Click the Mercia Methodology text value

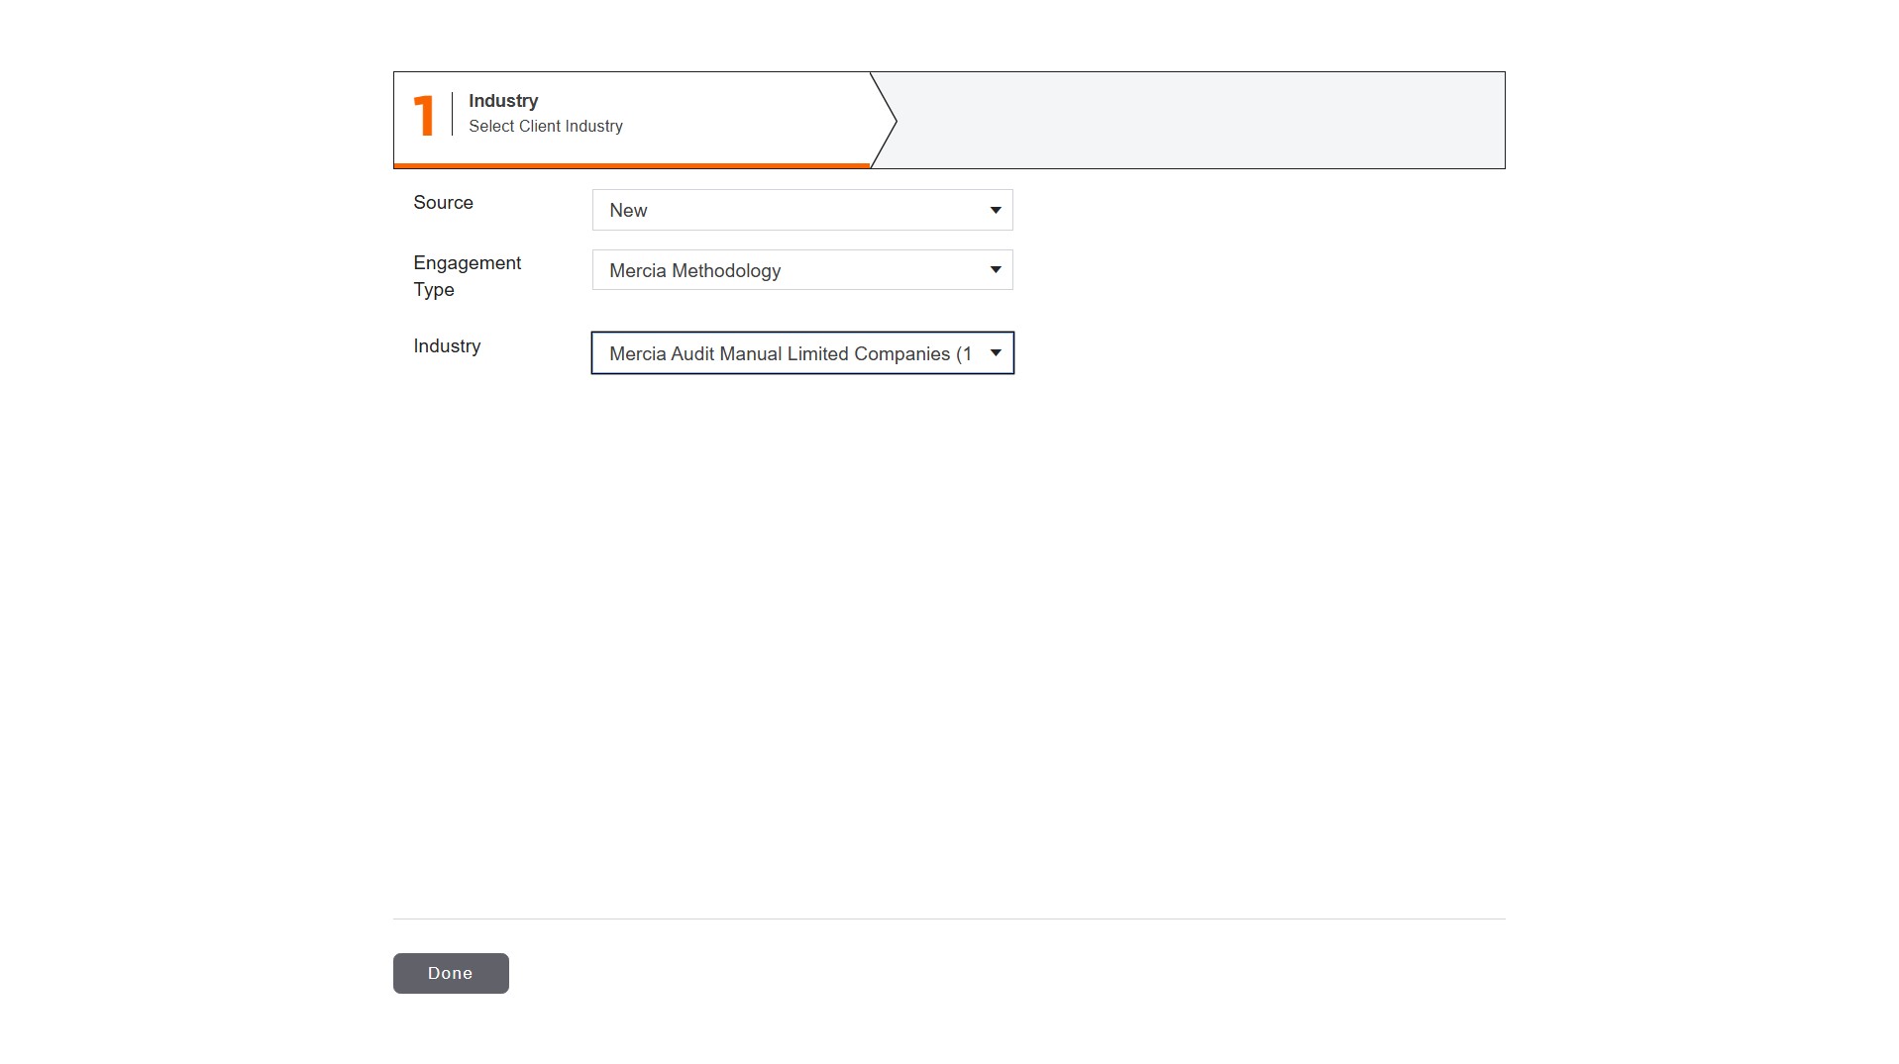pyautogui.click(x=694, y=271)
